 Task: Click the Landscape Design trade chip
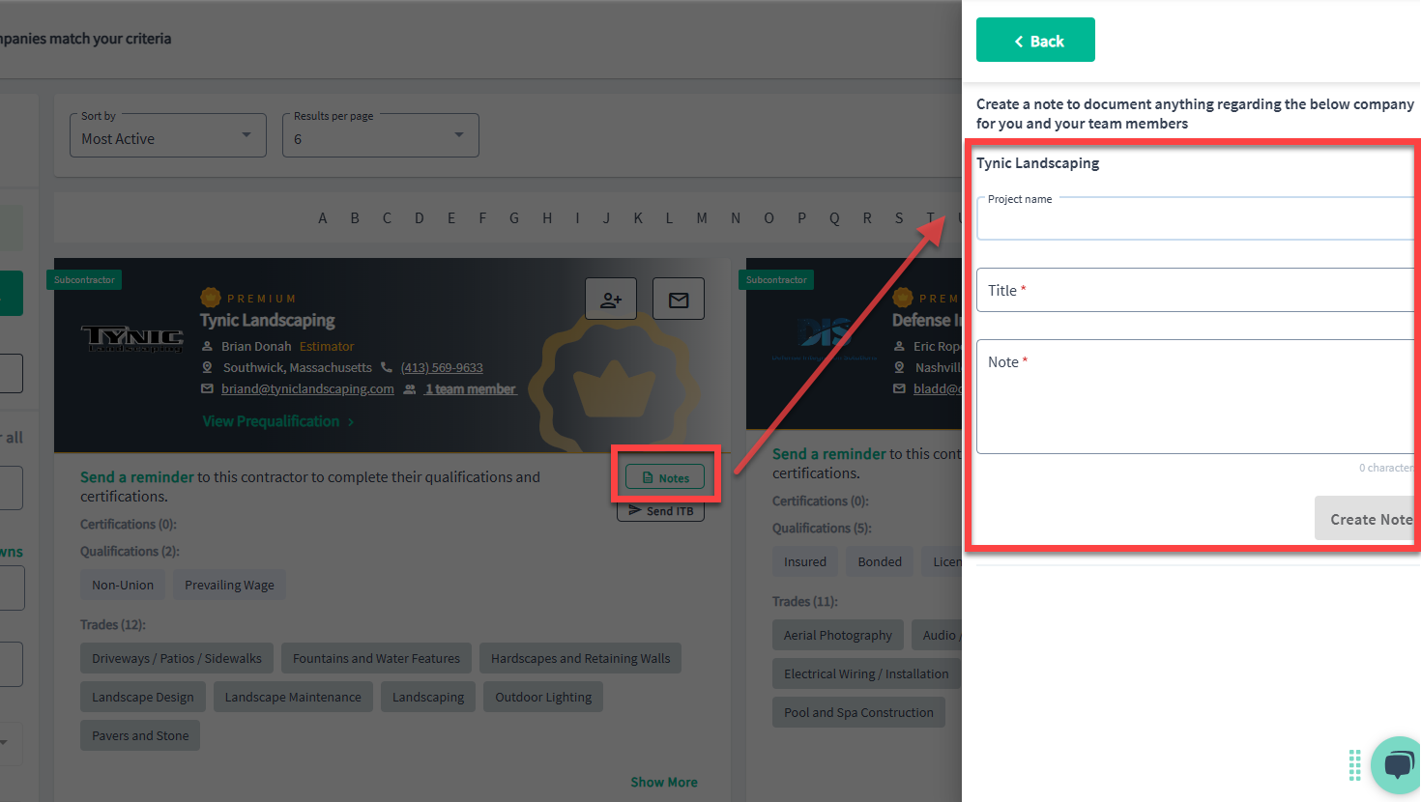coord(143,697)
